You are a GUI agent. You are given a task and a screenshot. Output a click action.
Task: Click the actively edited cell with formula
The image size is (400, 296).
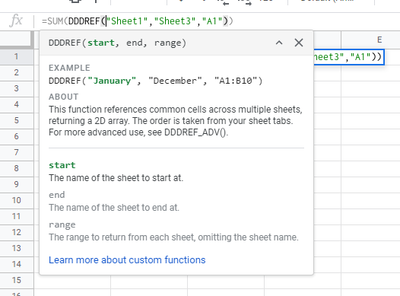point(348,56)
